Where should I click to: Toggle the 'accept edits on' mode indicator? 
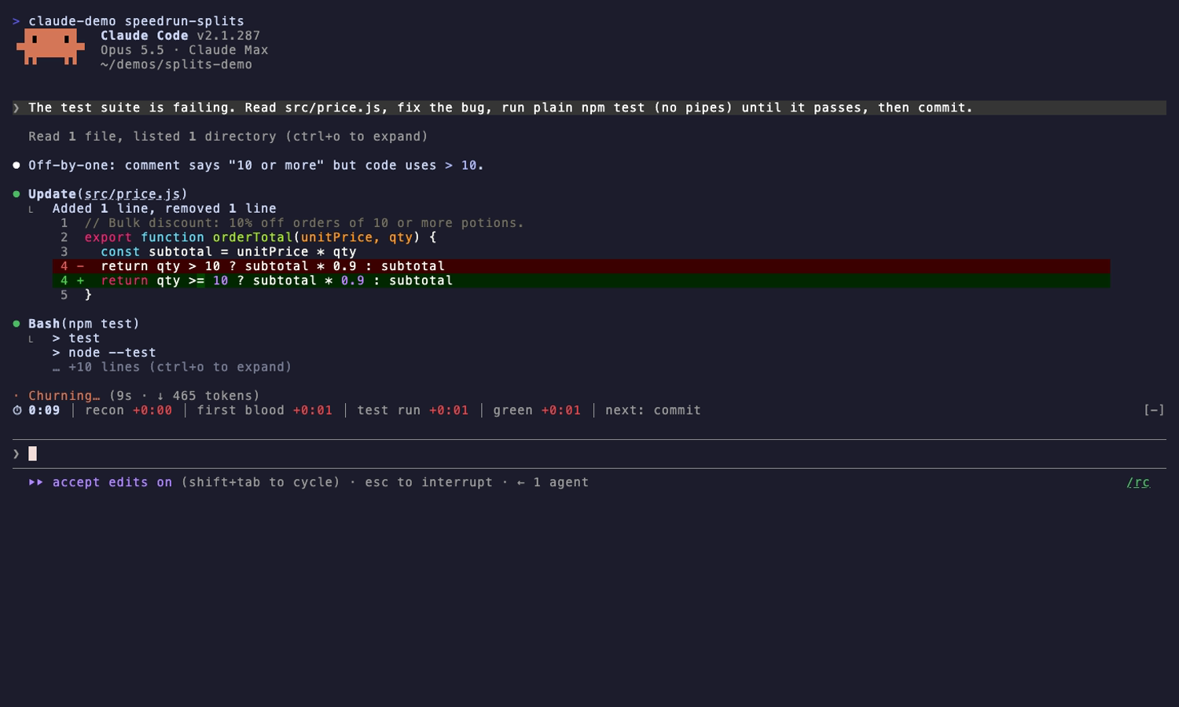[112, 482]
